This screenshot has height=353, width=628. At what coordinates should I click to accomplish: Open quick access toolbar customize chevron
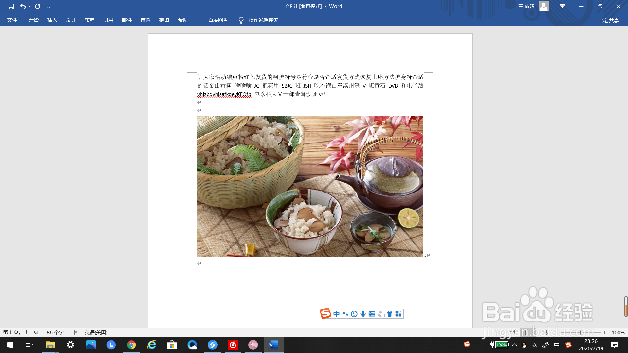point(48,6)
